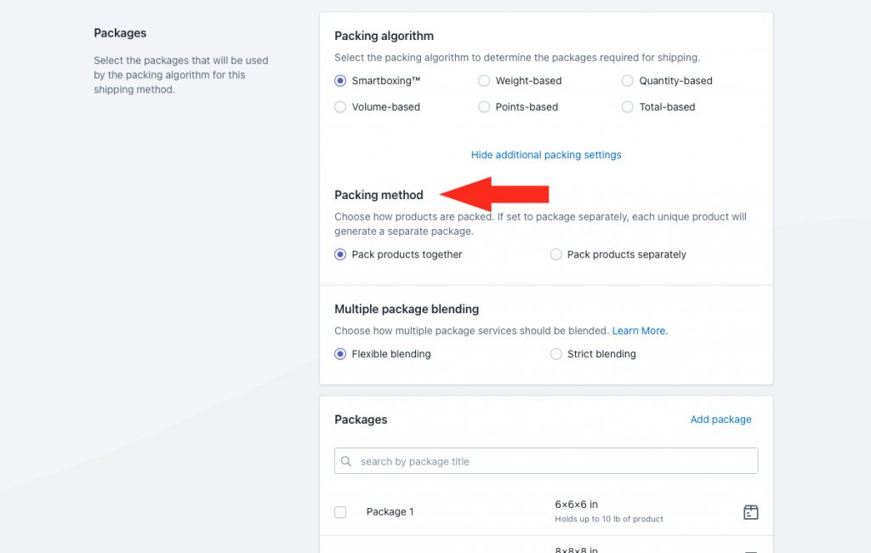Click the package box icon for Package 1
The width and height of the screenshot is (871, 553).
[750, 512]
